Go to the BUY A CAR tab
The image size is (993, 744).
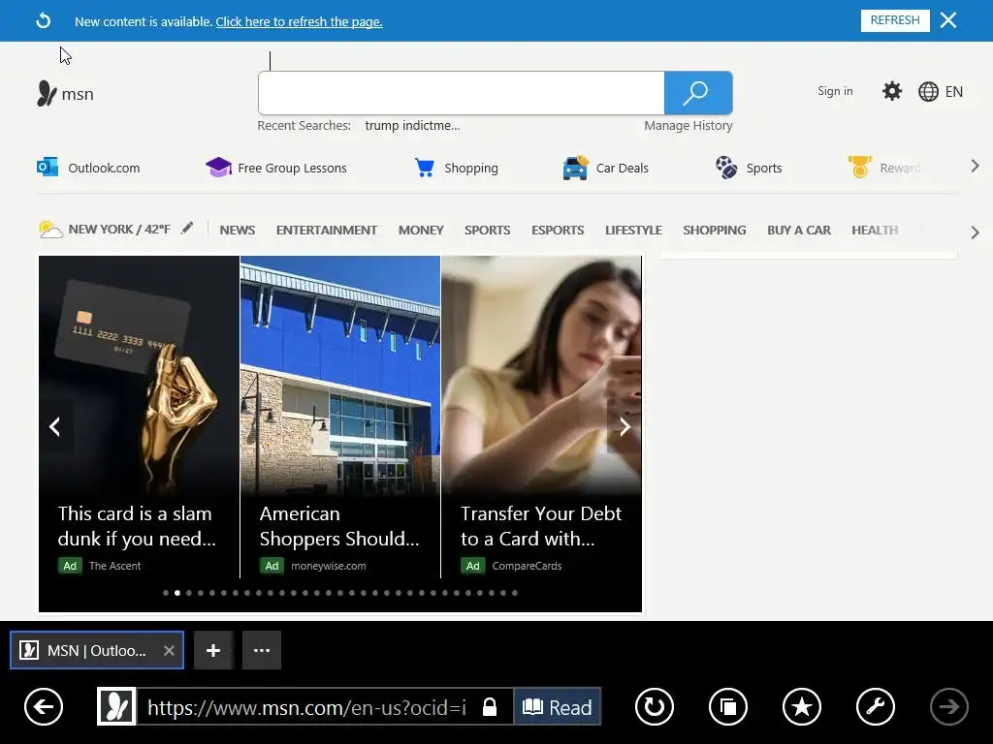click(x=799, y=231)
